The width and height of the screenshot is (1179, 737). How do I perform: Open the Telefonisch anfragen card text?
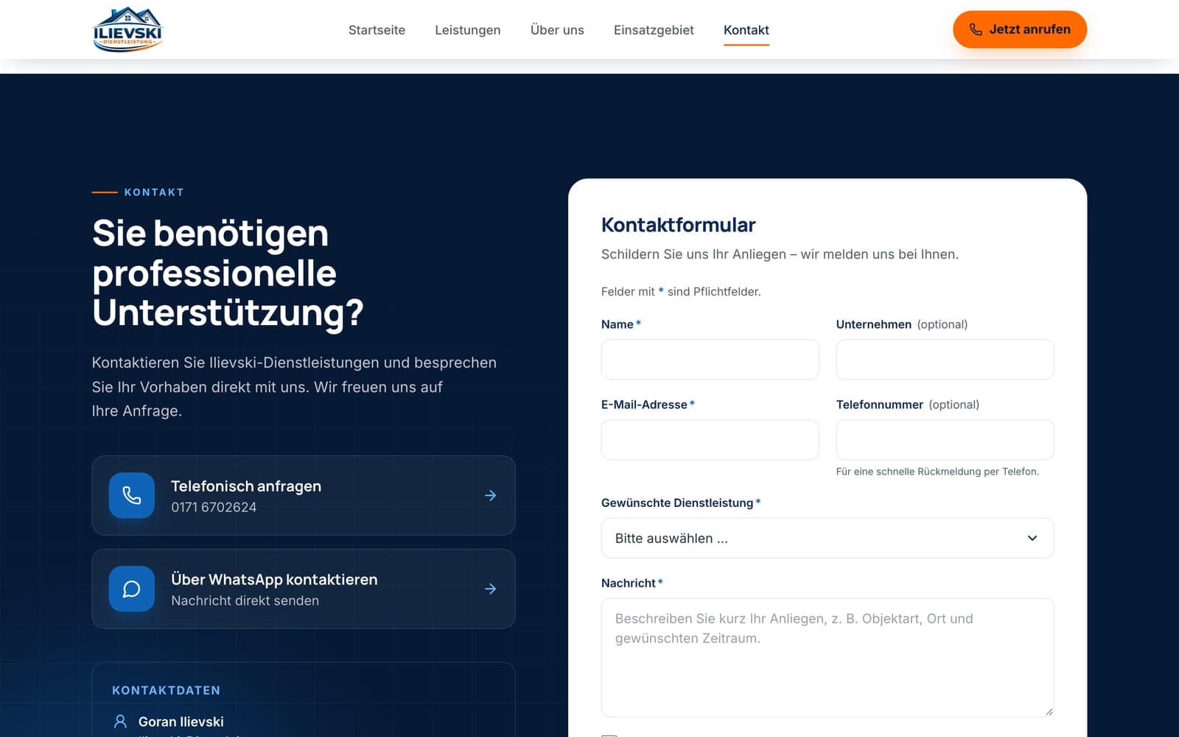point(246,486)
